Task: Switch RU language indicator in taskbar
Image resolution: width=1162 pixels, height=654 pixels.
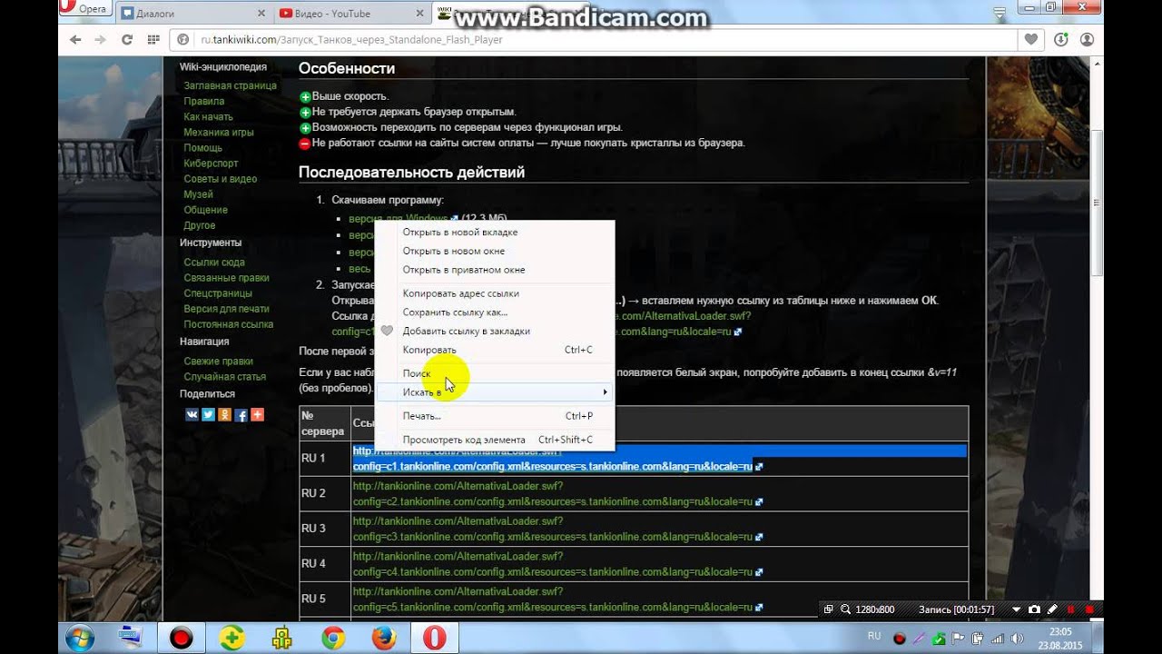Action: tap(874, 636)
